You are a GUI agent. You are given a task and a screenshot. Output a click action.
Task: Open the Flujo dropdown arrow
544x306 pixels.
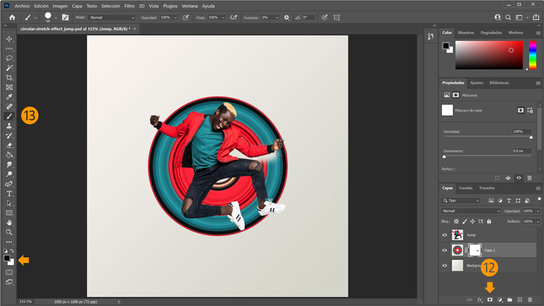click(223, 18)
